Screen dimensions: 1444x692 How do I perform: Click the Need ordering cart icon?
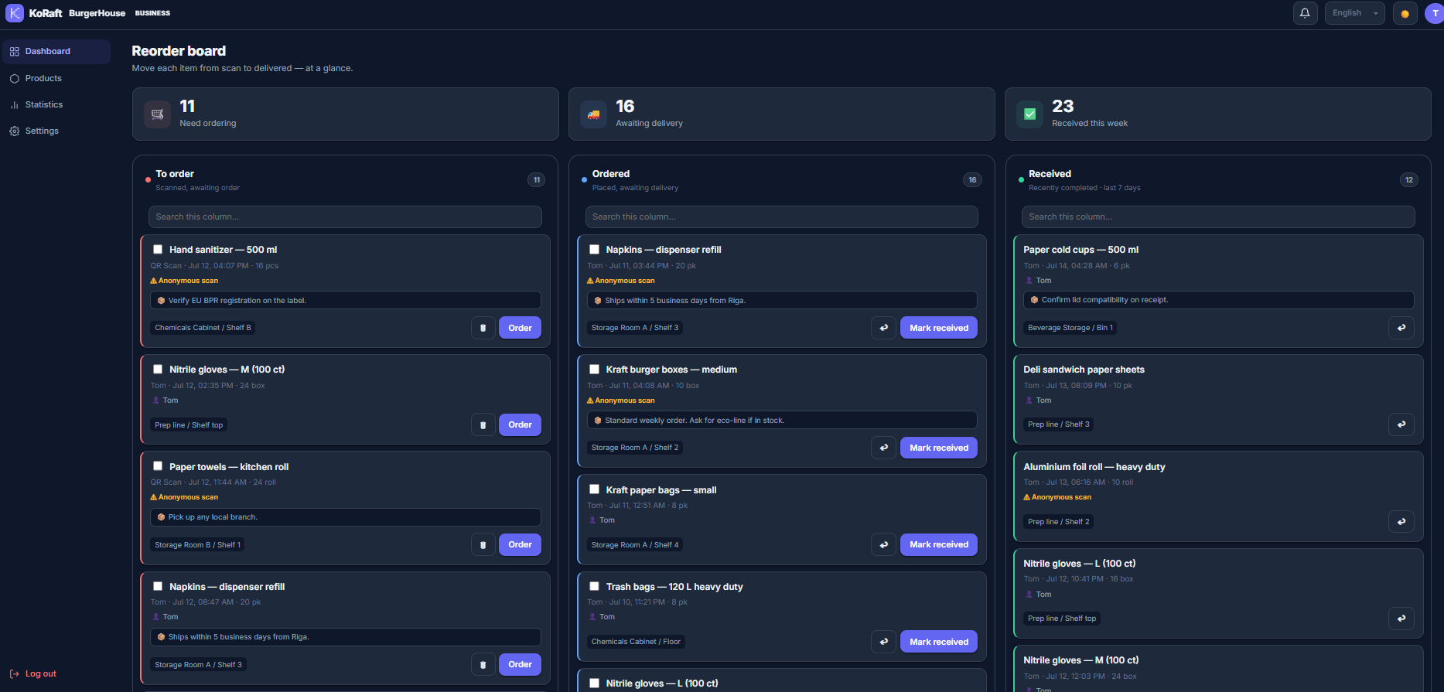[157, 114]
